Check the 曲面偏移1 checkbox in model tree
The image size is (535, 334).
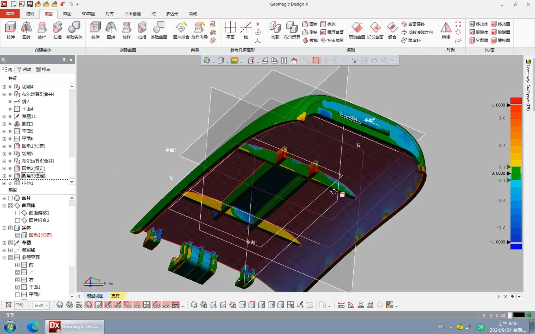pyautogui.click(x=18, y=213)
